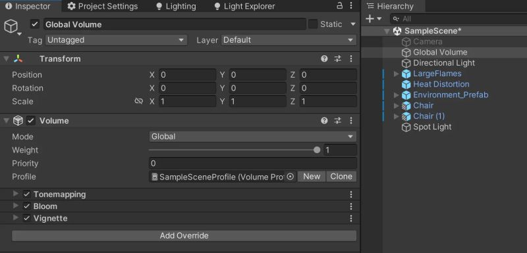527x253 pixels.
Task: Open the Inspector panel three-dot menu
Action: coord(351,5)
